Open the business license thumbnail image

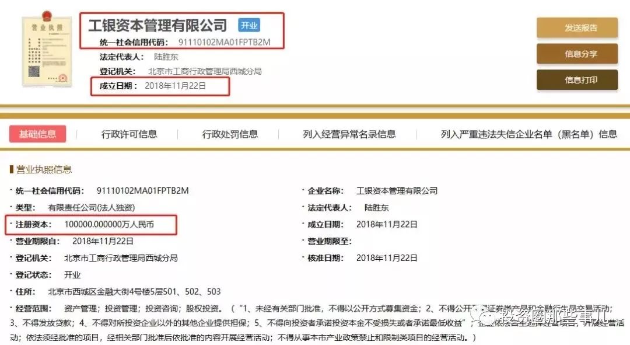pyautogui.click(x=47, y=50)
